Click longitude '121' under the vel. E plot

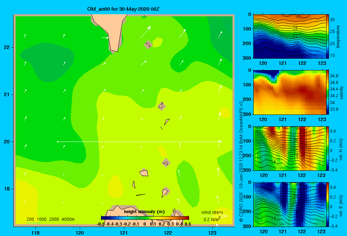click(x=282, y=231)
